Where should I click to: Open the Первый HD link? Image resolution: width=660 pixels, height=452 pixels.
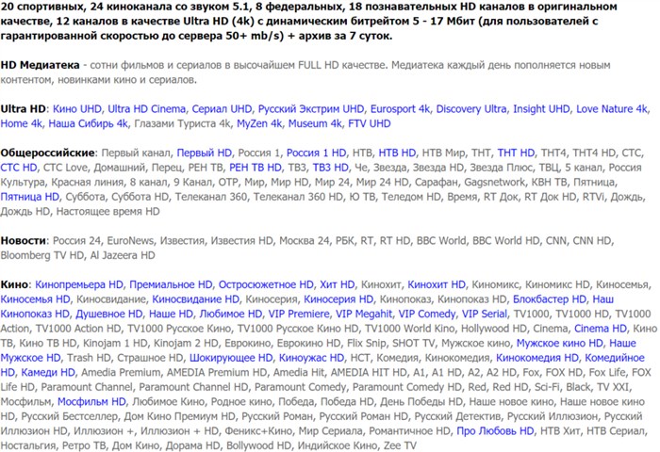pos(205,153)
